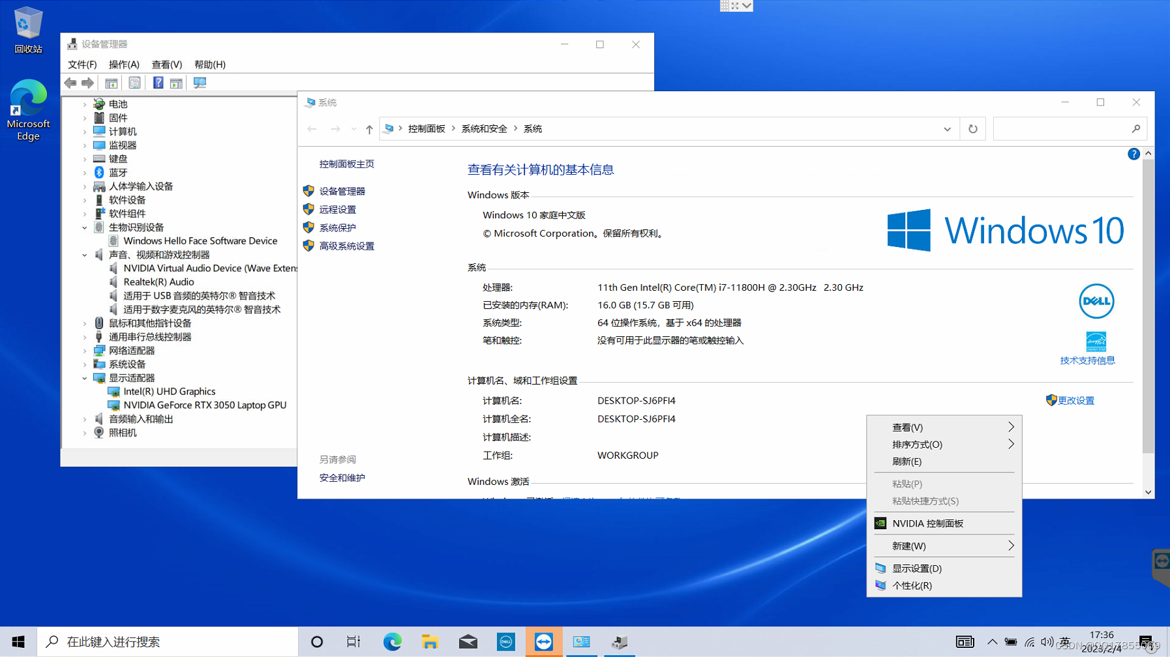The image size is (1170, 657).
Task: Open the Recycle Bin desktop icon
Action: [28, 30]
